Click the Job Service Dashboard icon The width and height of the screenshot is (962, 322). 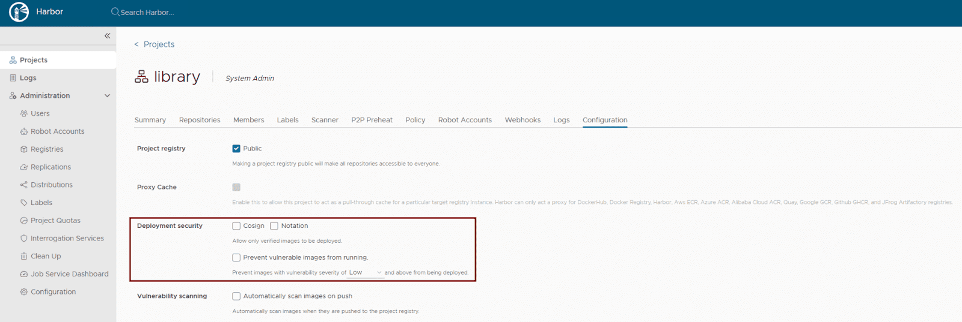pos(24,274)
